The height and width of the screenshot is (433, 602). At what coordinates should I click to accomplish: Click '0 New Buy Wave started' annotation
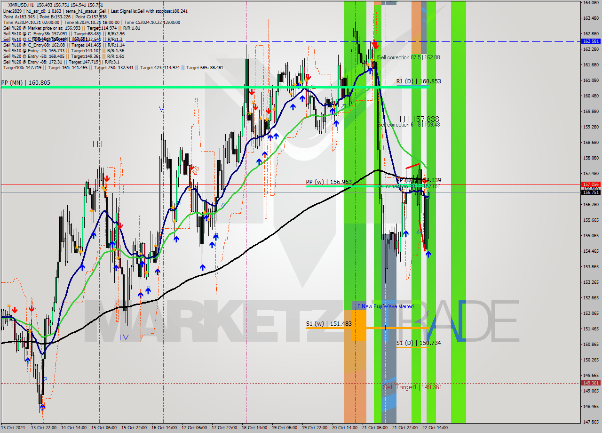click(x=385, y=306)
